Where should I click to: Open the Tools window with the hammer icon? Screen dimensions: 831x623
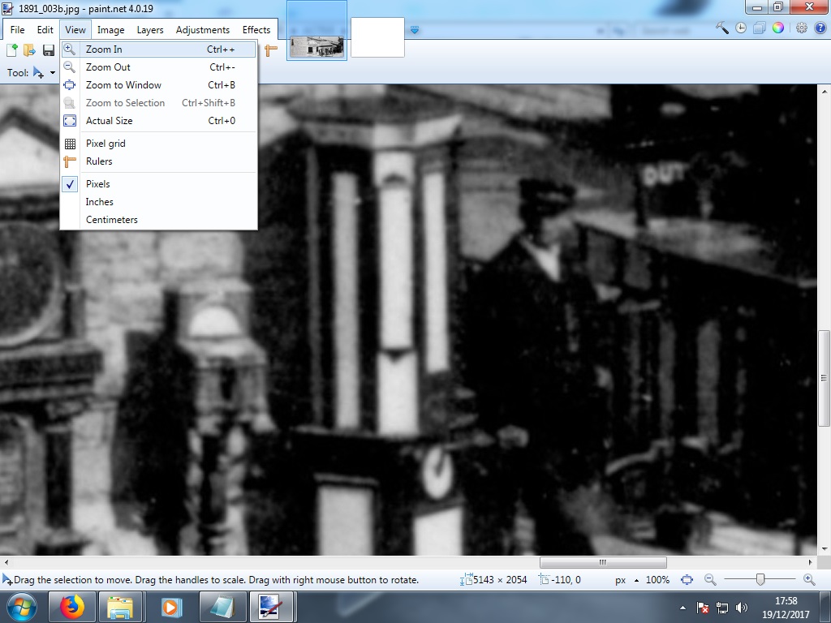tap(721, 27)
